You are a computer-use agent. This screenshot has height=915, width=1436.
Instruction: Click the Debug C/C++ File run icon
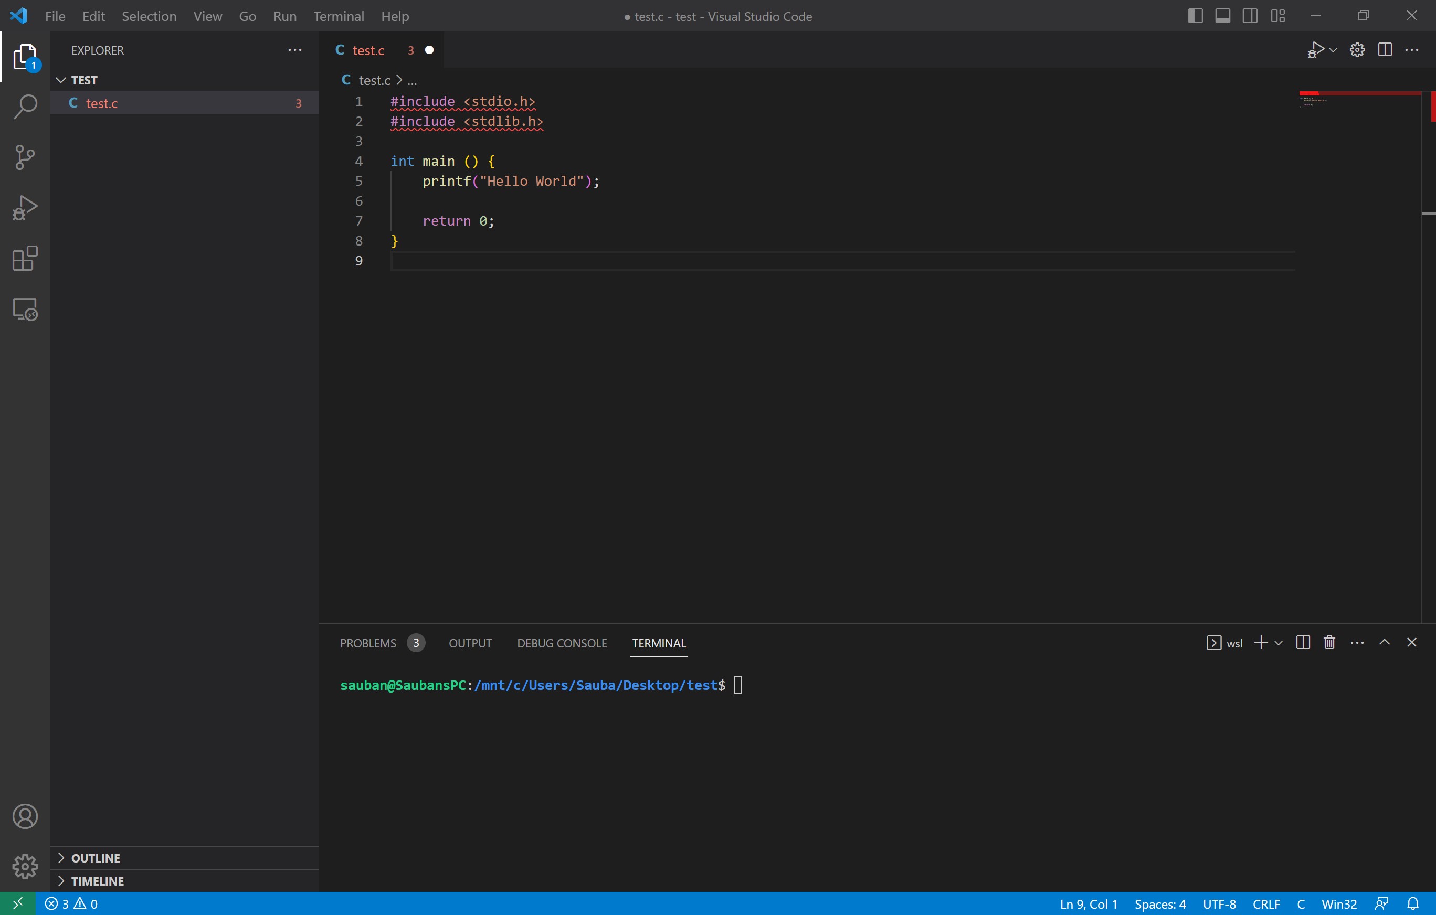coord(1315,50)
